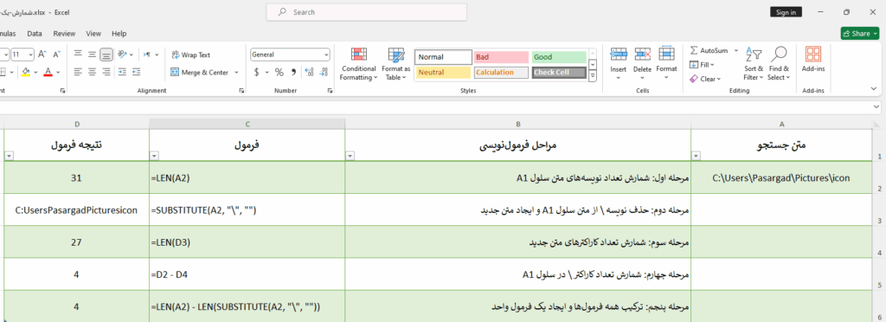This screenshot has width=886, height=322.
Task: Open the Data tab
Action: point(35,34)
